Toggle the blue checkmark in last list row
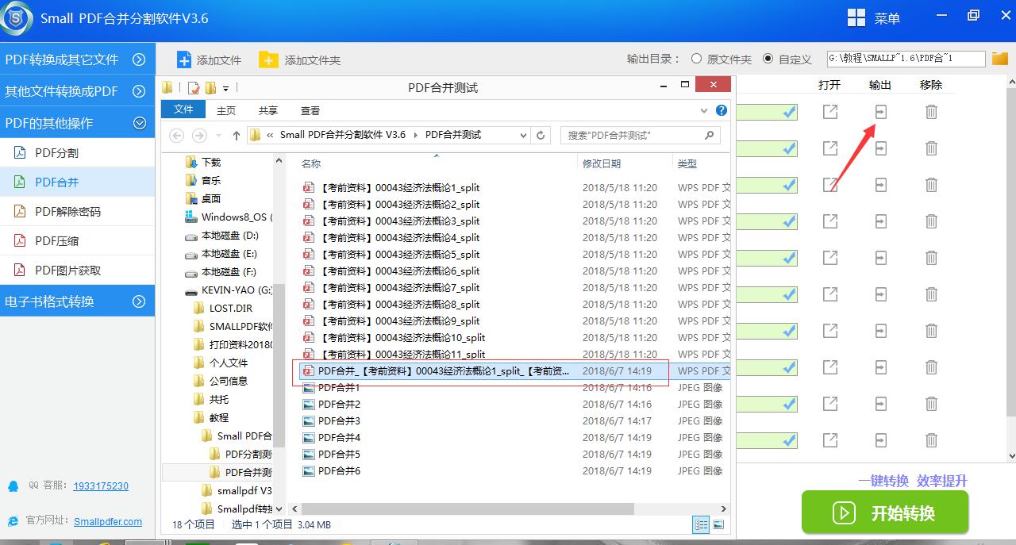The image size is (1016, 545). click(789, 439)
